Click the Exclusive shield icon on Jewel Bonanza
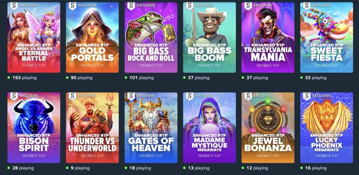The image size is (359, 175). pyautogui.click(x=248, y=96)
